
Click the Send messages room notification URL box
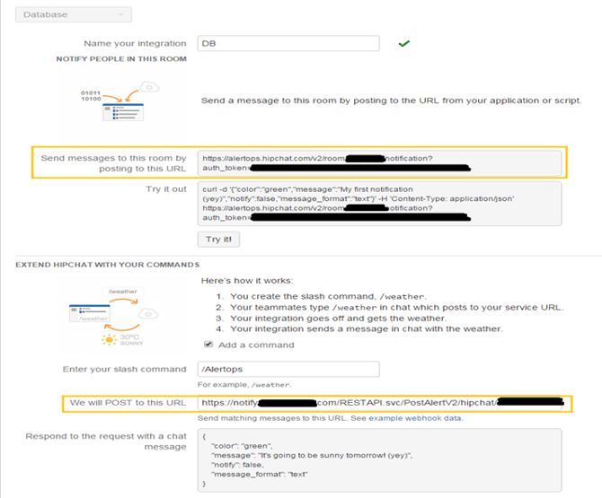click(381, 163)
